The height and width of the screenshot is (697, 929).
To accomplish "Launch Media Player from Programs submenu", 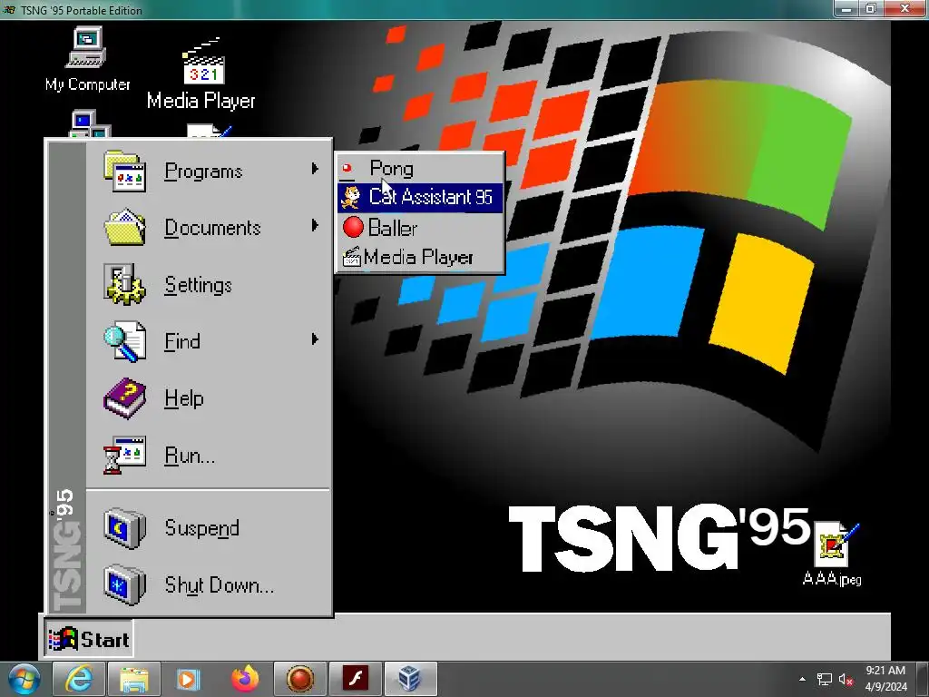I will [x=420, y=257].
